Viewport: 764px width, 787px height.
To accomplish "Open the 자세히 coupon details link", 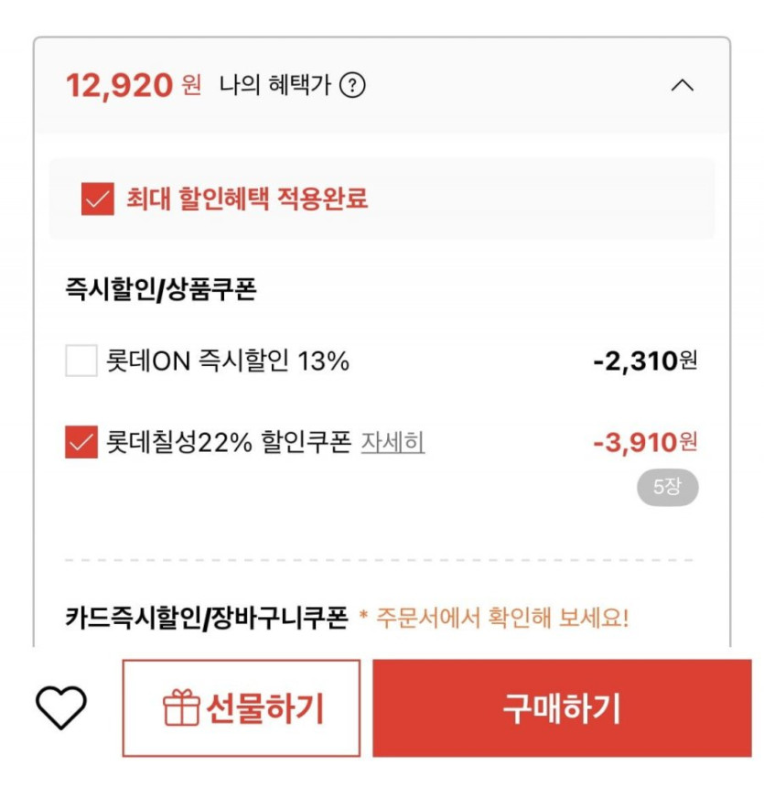I will 393,443.
